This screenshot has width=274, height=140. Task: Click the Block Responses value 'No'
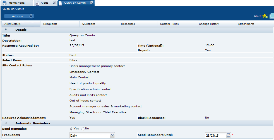[207, 117]
